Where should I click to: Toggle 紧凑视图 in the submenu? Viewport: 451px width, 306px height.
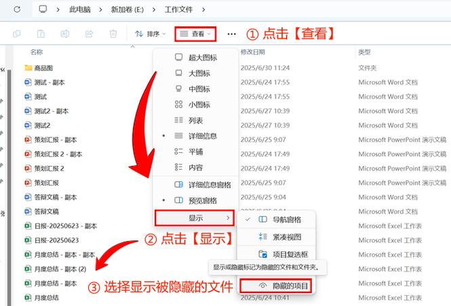276,237
